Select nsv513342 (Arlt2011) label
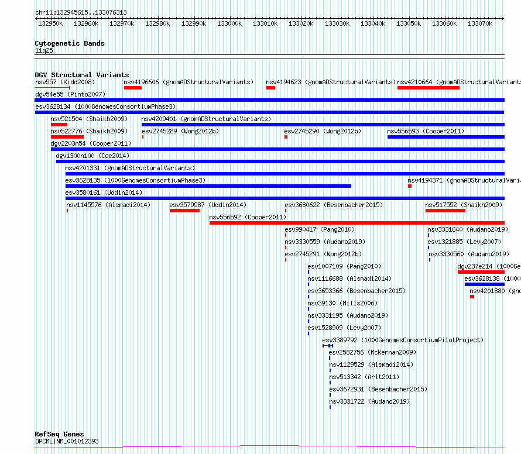The height and width of the screenshot is (454, 521). 364,377
